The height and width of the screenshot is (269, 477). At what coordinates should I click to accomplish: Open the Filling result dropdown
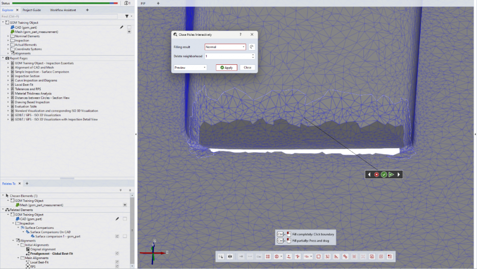(225, 47)
